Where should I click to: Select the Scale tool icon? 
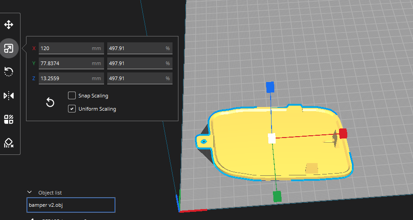point(9,48)
